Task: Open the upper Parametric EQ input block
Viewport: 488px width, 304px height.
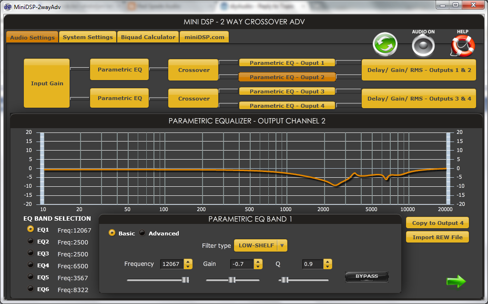Action: click(120, 70)
